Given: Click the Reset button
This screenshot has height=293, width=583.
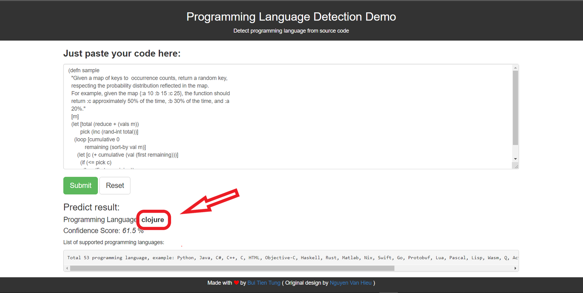Looking at the screenshot, I should (x=115, y=185).
